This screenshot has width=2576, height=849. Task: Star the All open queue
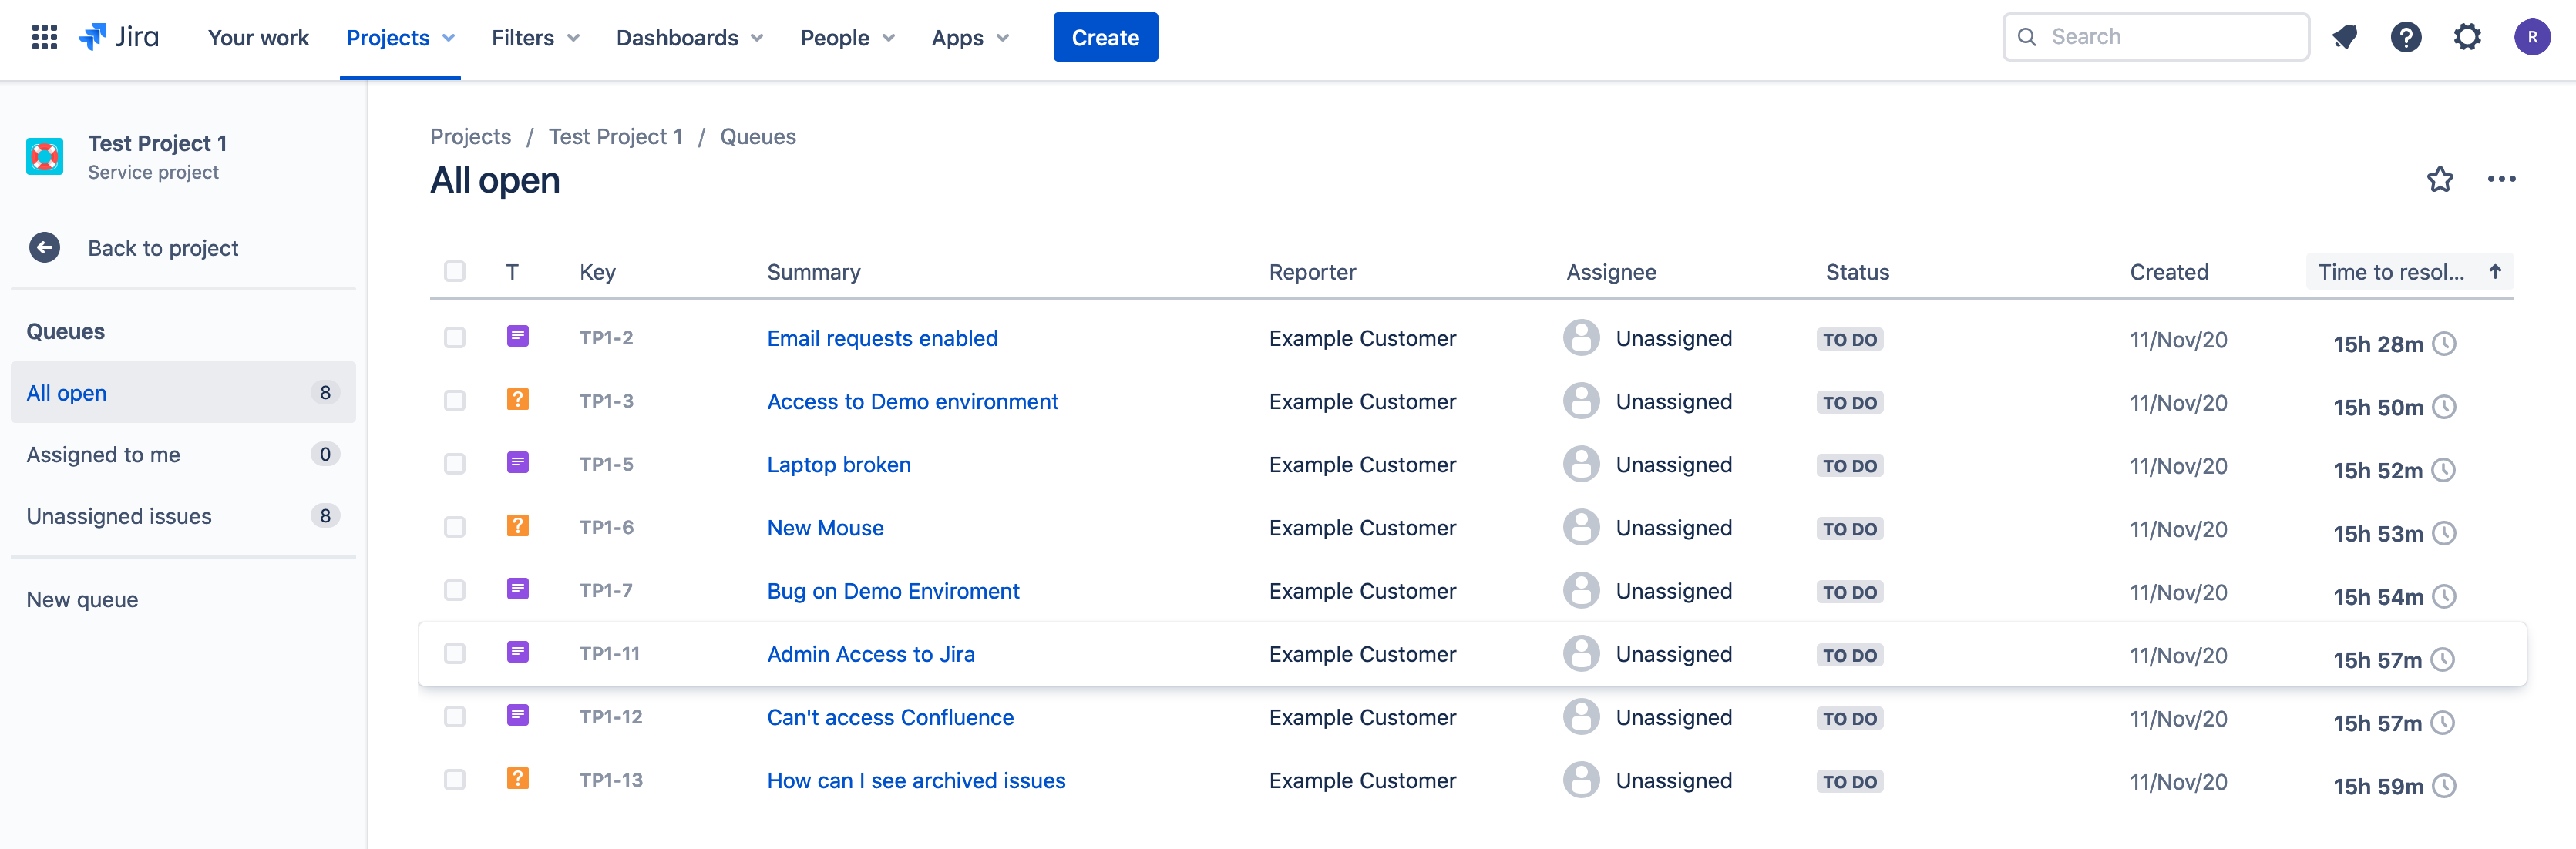[x=2441, y=180]
